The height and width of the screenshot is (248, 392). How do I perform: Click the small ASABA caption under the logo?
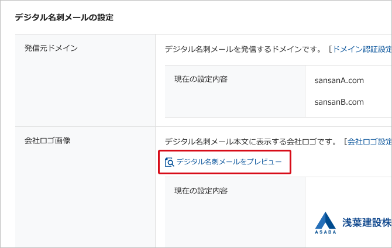point(325,232)
